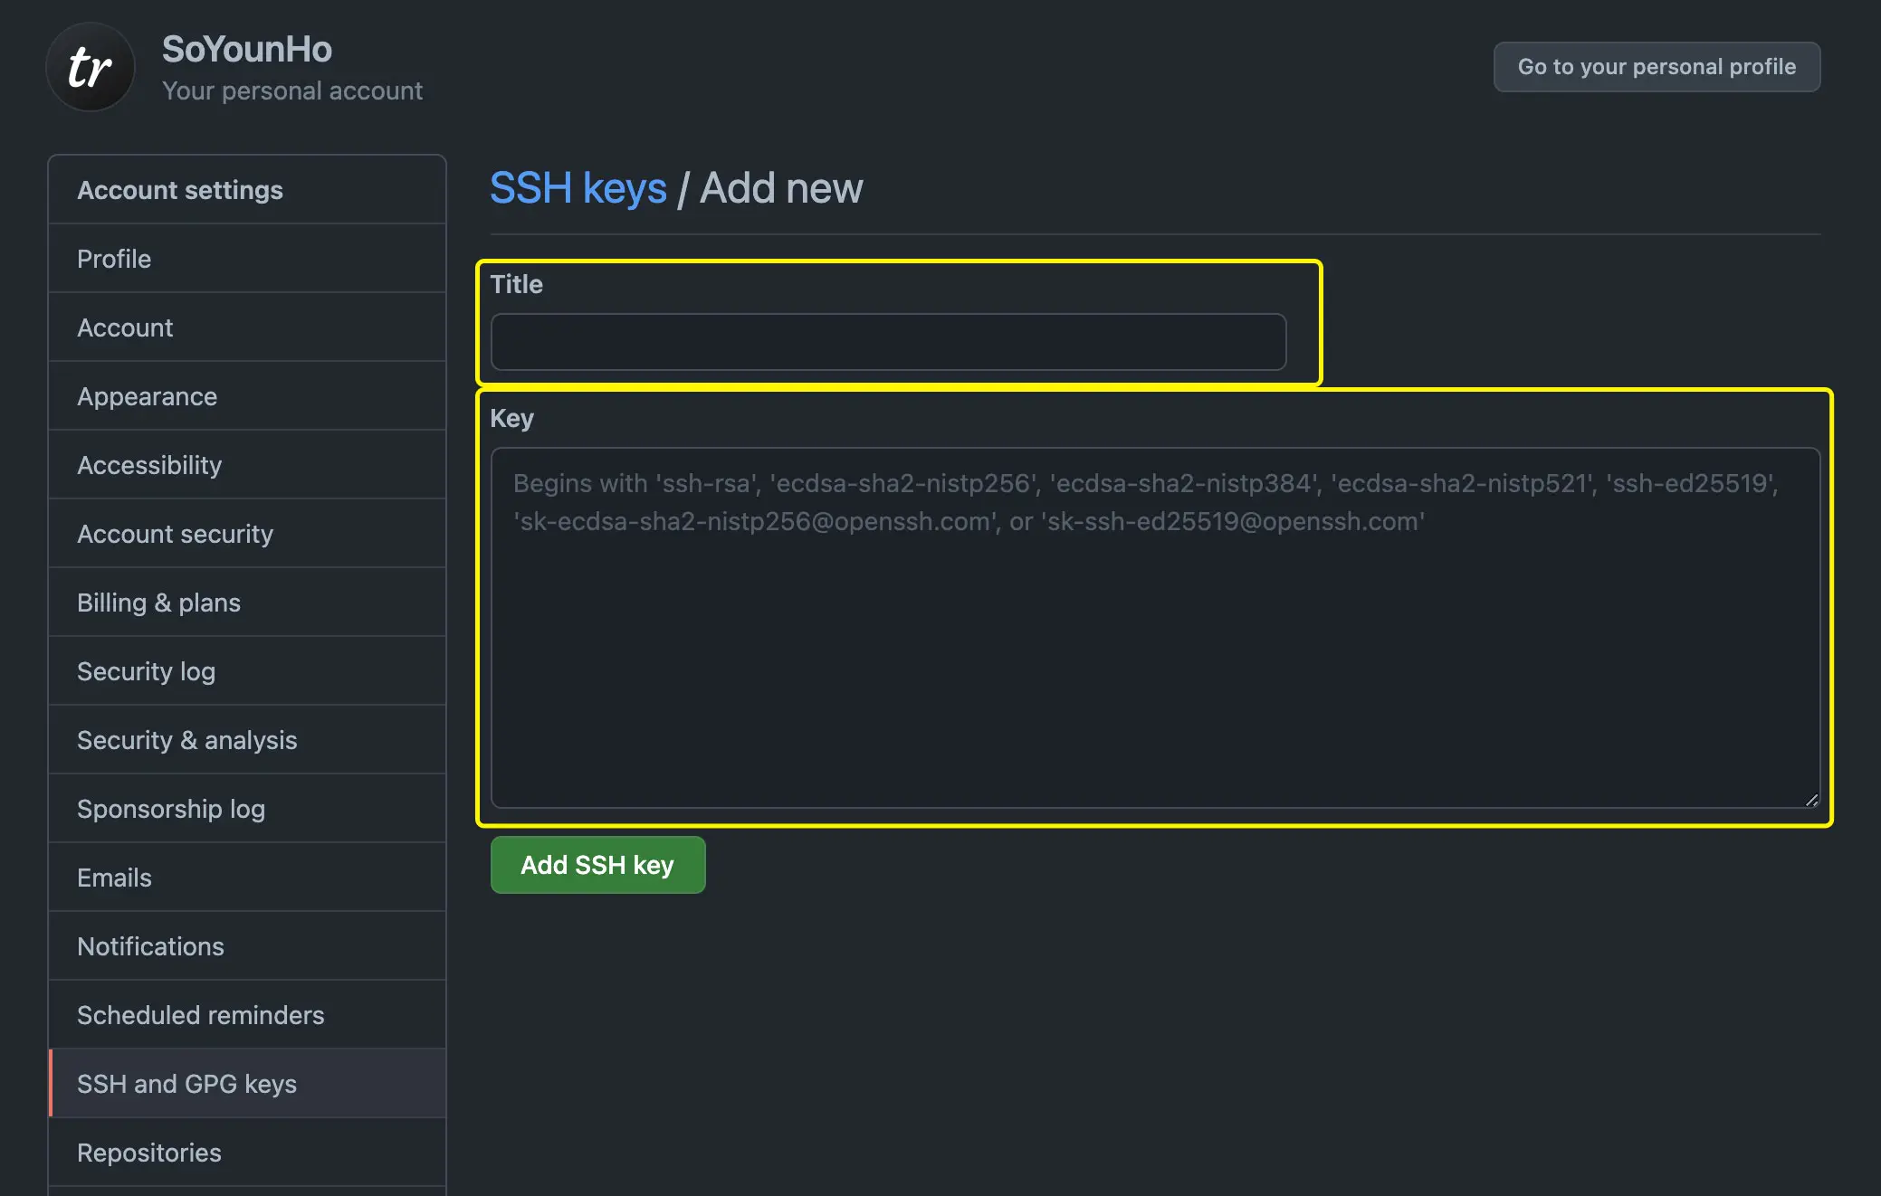Screen dimensions: 1881x1196
Task: Go to your personal profile
Action: coord(1656,67)
